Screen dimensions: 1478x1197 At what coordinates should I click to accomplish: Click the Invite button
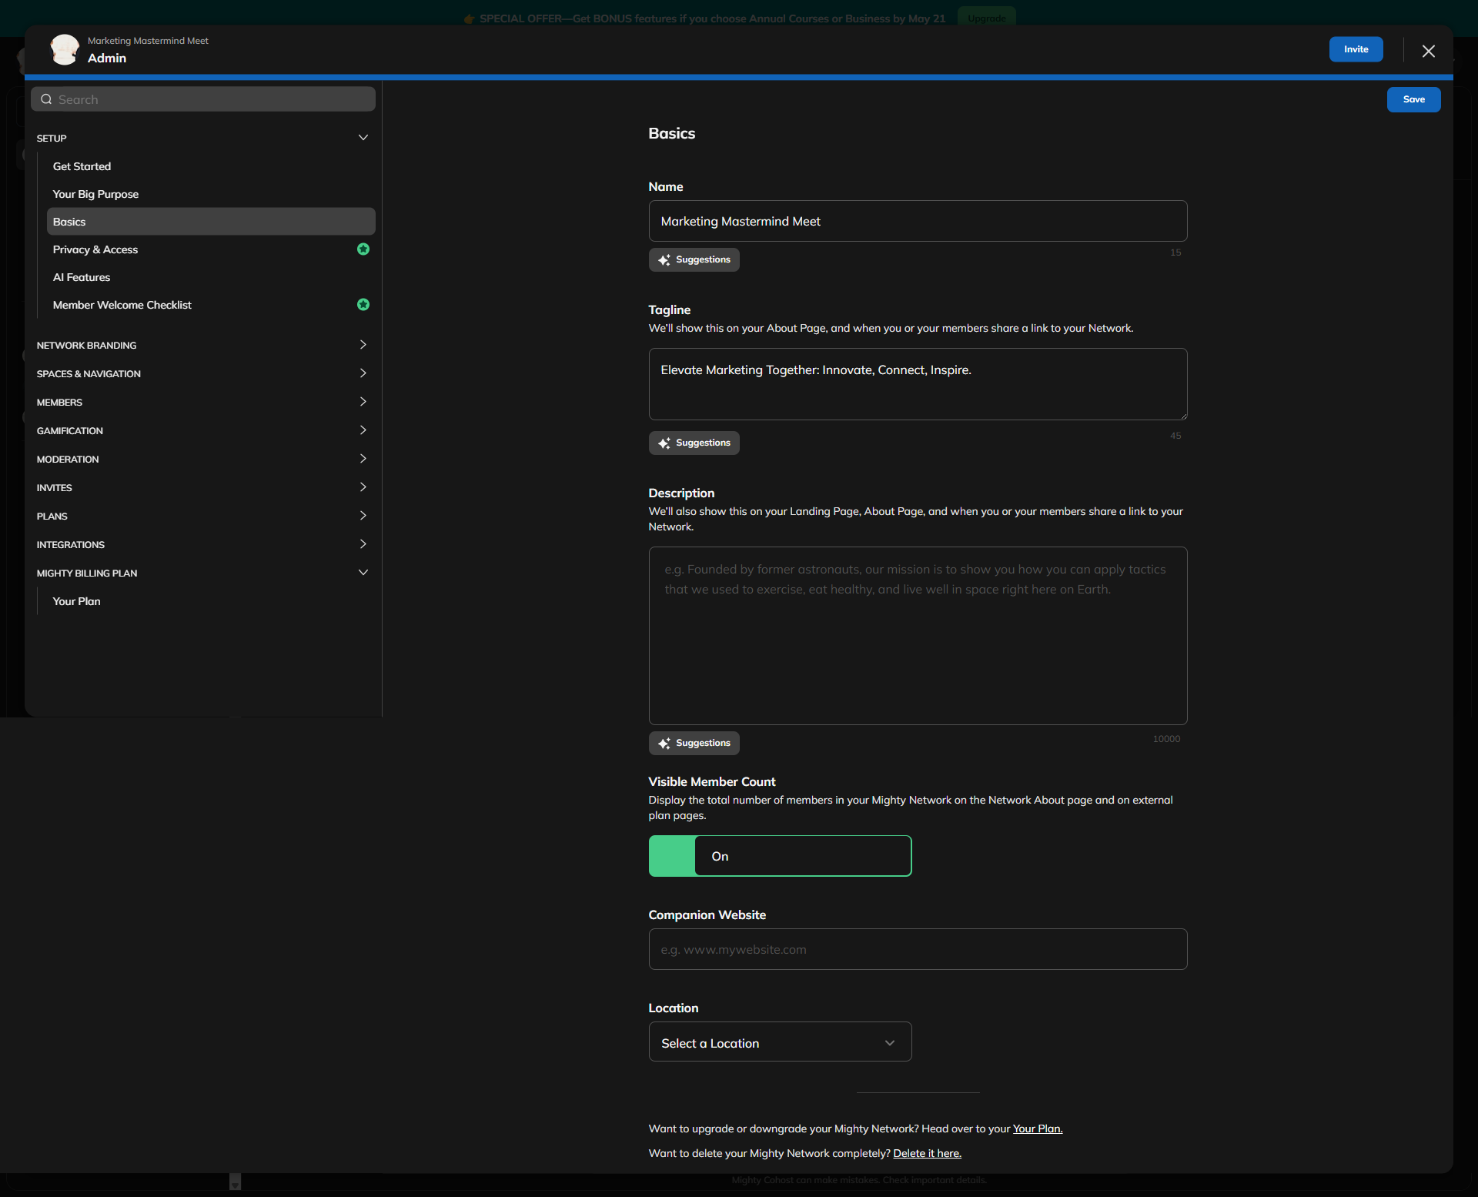(x=1356, y=49)
